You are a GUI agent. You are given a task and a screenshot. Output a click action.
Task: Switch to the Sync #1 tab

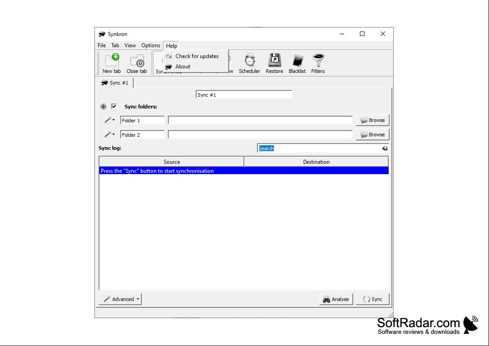pos(115,83)
